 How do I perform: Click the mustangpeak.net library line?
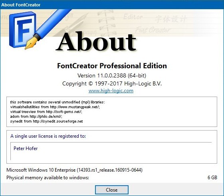[55, 107]
